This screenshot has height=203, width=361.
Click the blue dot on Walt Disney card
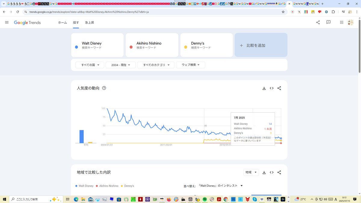pyautogui.click(x=76, y=47)
